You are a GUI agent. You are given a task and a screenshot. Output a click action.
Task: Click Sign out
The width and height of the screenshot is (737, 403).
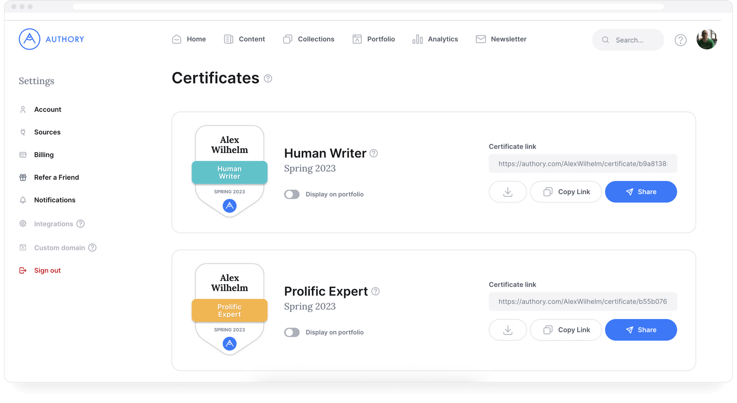47,270
